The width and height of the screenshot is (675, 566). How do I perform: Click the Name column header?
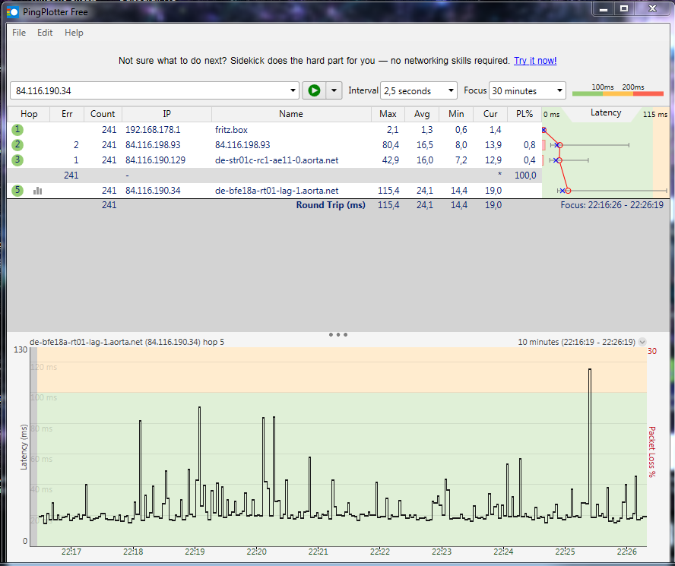291,114
